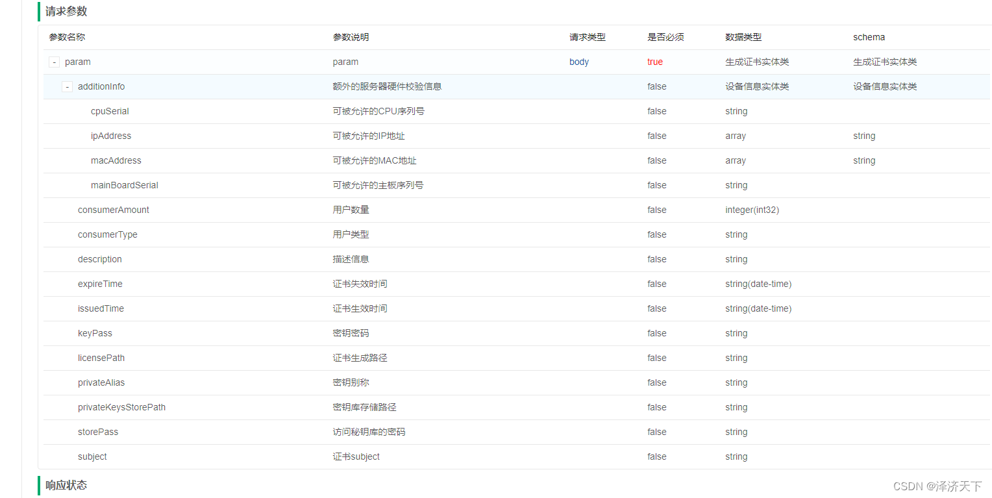Screen dimensions: 992x498
Task: Click 生成证书实体类 in the data type column
Action: 757,62
